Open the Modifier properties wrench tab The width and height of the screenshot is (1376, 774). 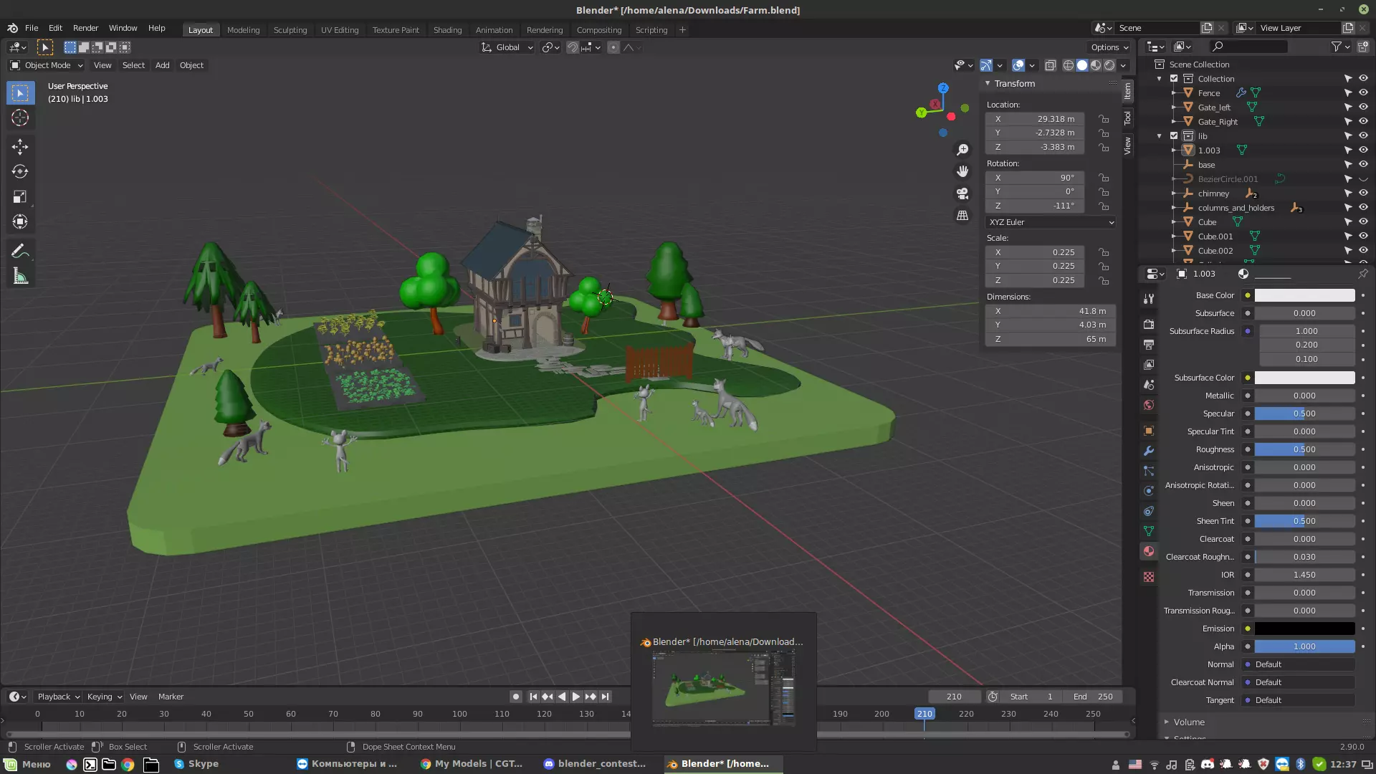[1149, 451]
